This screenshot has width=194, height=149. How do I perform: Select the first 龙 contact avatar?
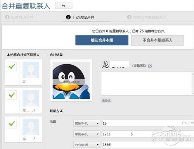click(31, 70)
